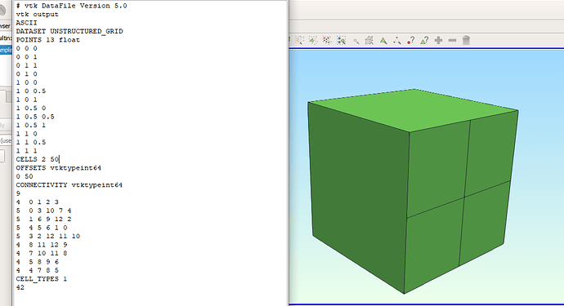Click DATASET UNSTRUCTURED_GRID line in editor

pyautogui.click(x=69, y=31)
